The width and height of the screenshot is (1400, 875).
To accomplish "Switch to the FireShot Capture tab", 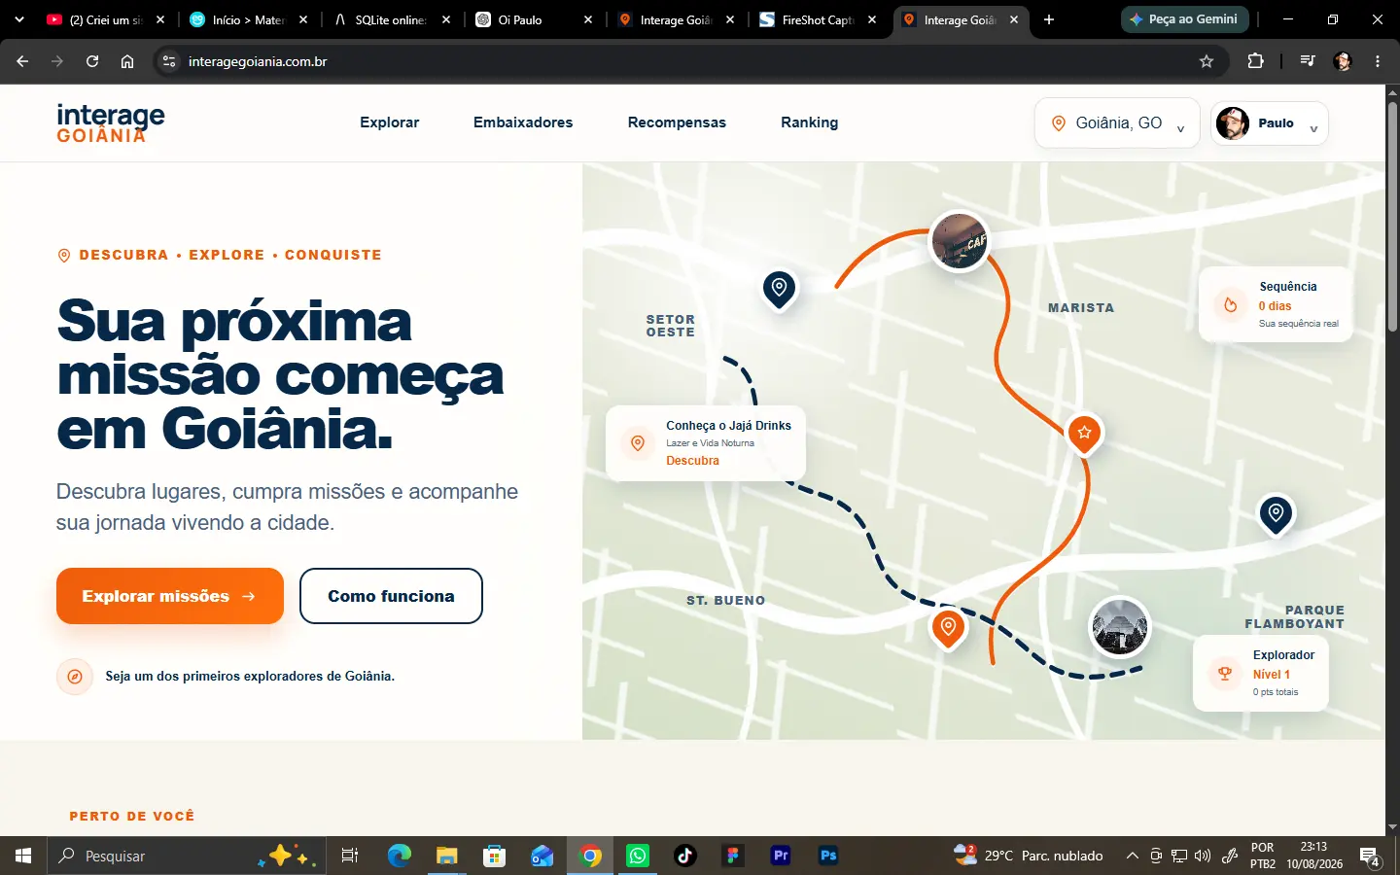I will pos(819,19).
